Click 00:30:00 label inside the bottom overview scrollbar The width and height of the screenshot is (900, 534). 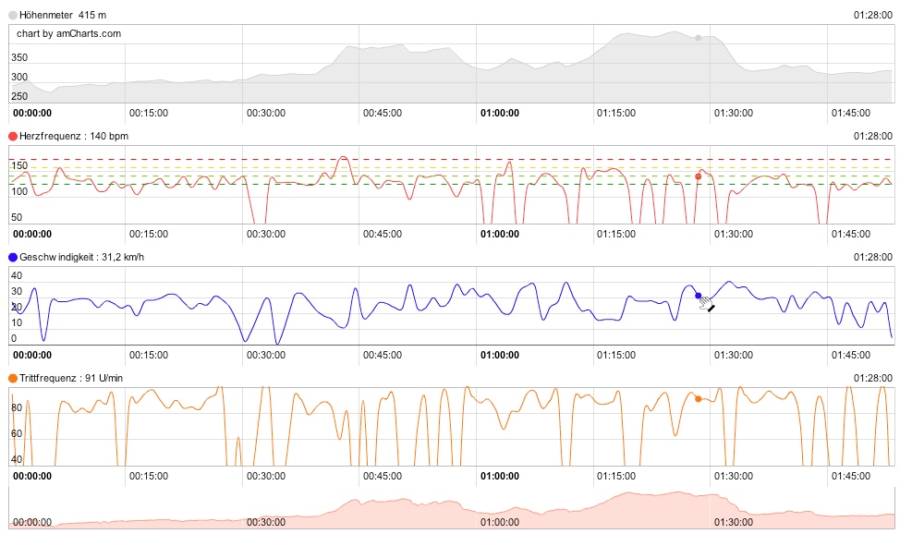tap(265, 522)
